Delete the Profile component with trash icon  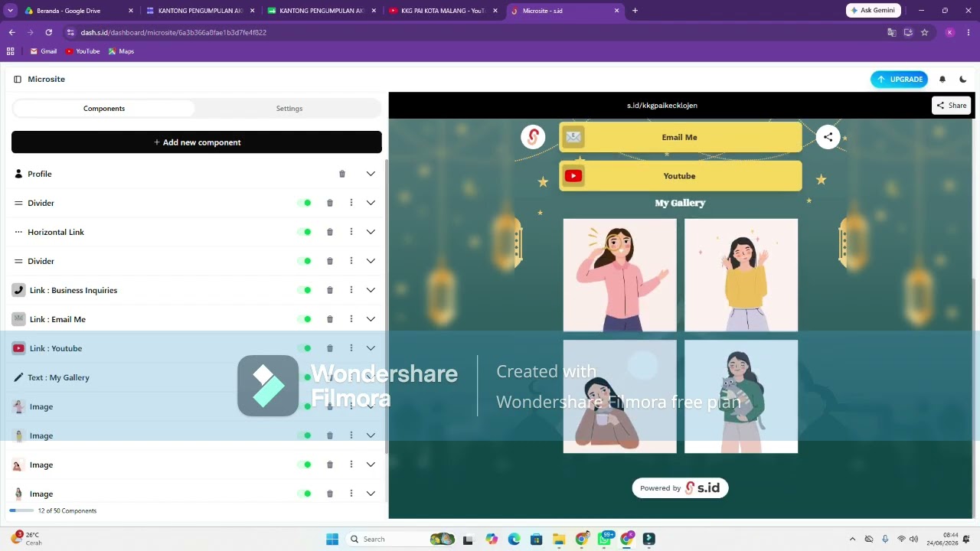pyautogui.click(x=342, y=174)
